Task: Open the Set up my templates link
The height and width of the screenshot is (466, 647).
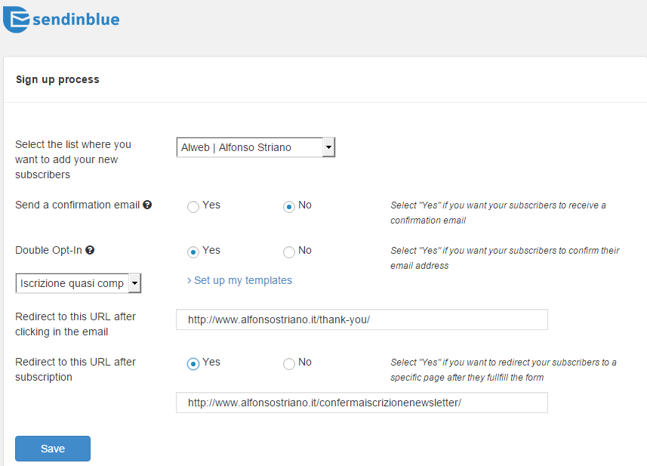Action: pyautogui.click(x=239, y=280)
